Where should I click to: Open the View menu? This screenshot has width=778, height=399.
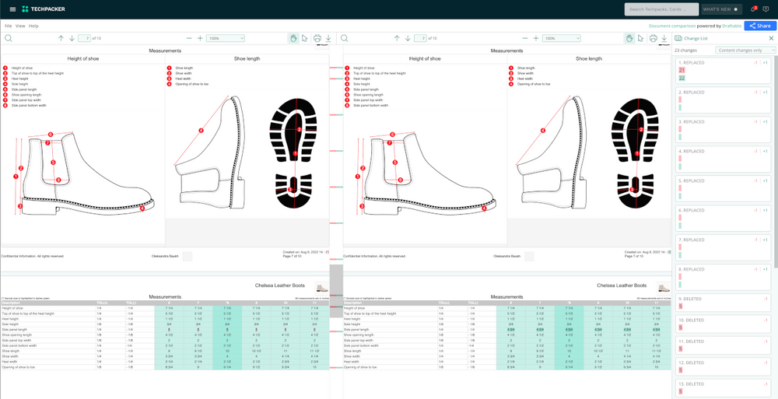(x=20, y=26)
